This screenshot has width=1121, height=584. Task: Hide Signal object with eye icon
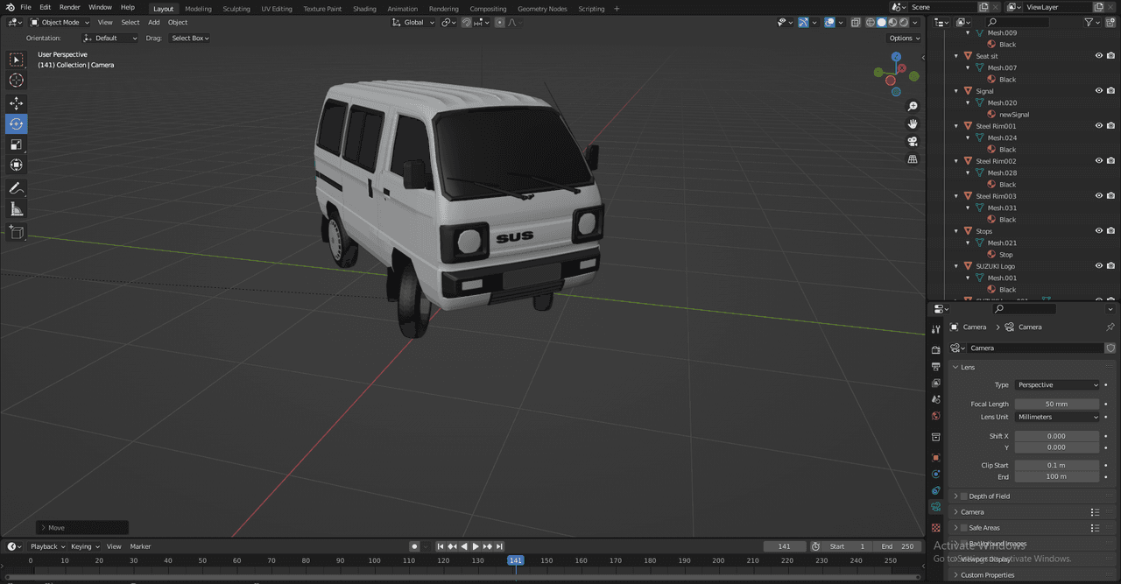coord(1099,91)
